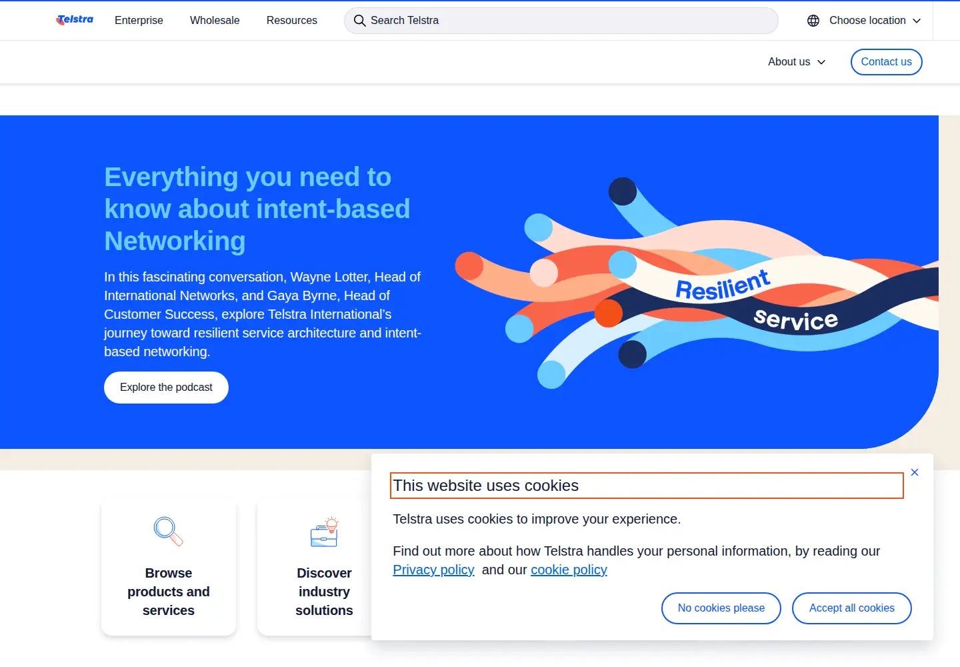960x667 pixels.
Task: Open the Privacy policy link
Action: [x=433, y=570]
